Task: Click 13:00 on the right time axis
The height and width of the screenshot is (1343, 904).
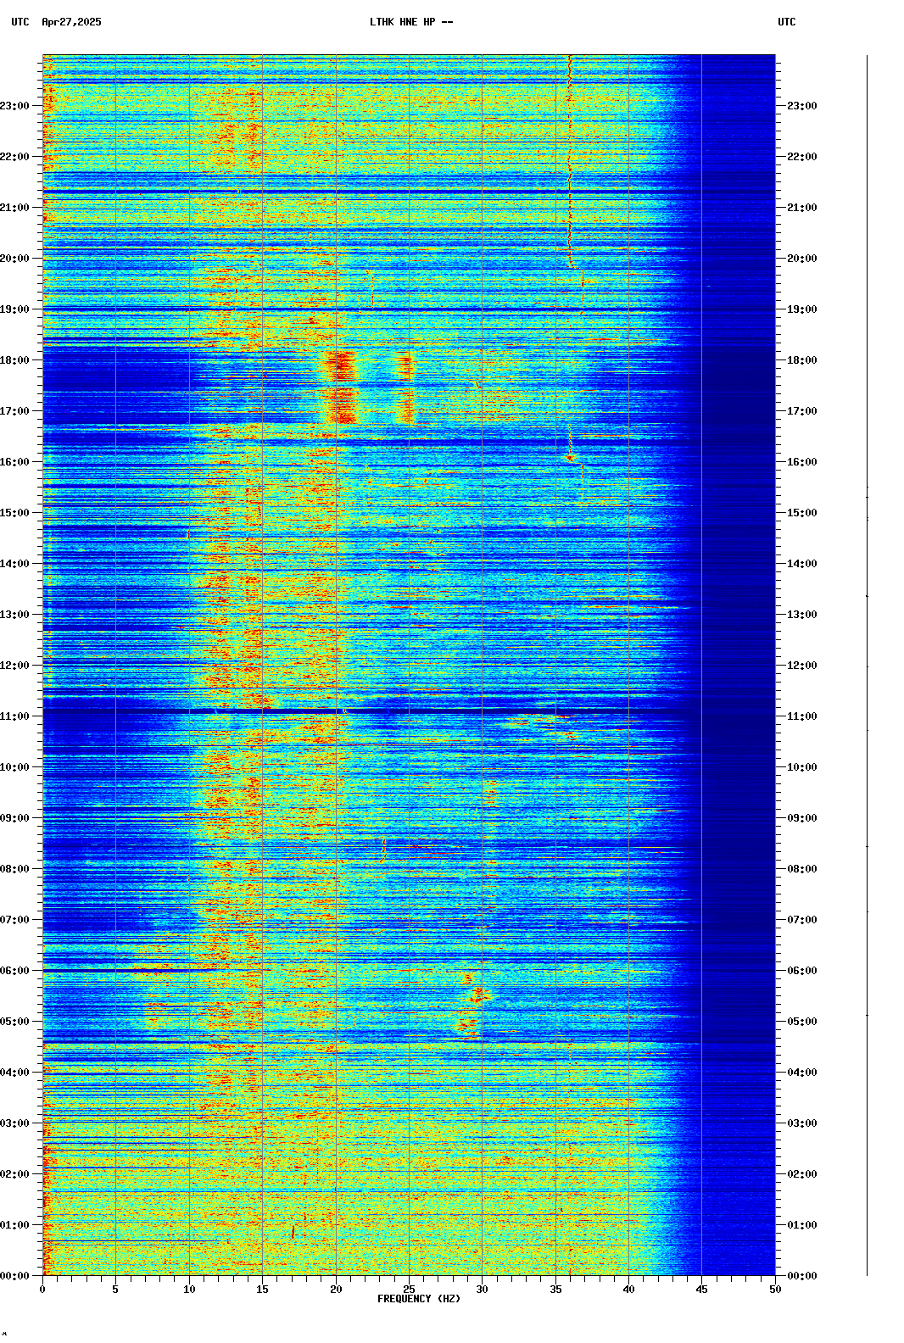Action: coord(802,615)
